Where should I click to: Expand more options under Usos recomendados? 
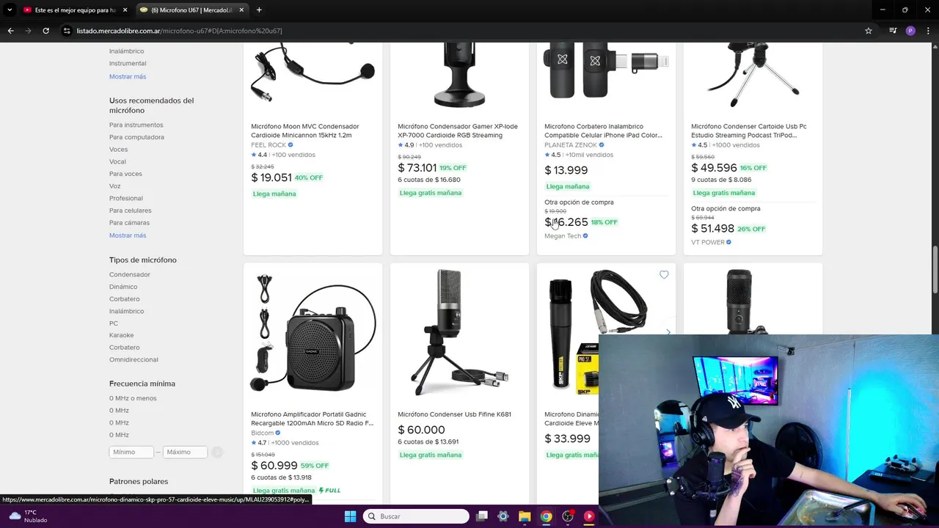tap(128, 235)
